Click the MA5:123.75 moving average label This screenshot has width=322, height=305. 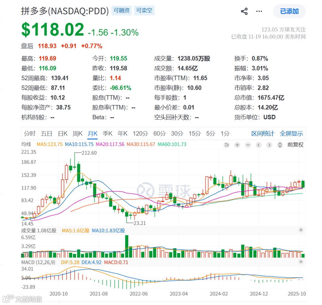coord(49,144)
